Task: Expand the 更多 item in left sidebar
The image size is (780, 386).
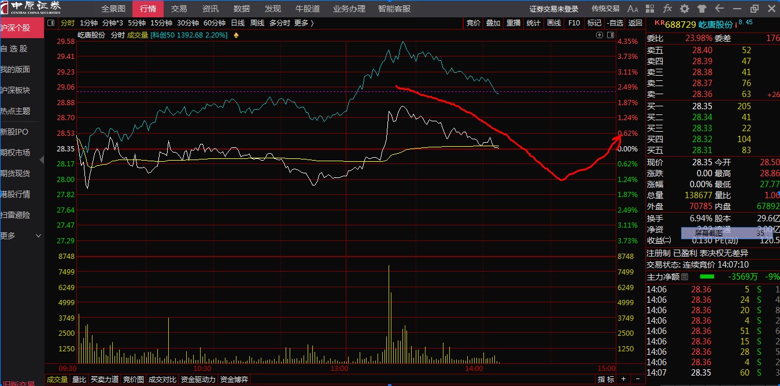Action: pyautogui.click(x=22, y=236)
